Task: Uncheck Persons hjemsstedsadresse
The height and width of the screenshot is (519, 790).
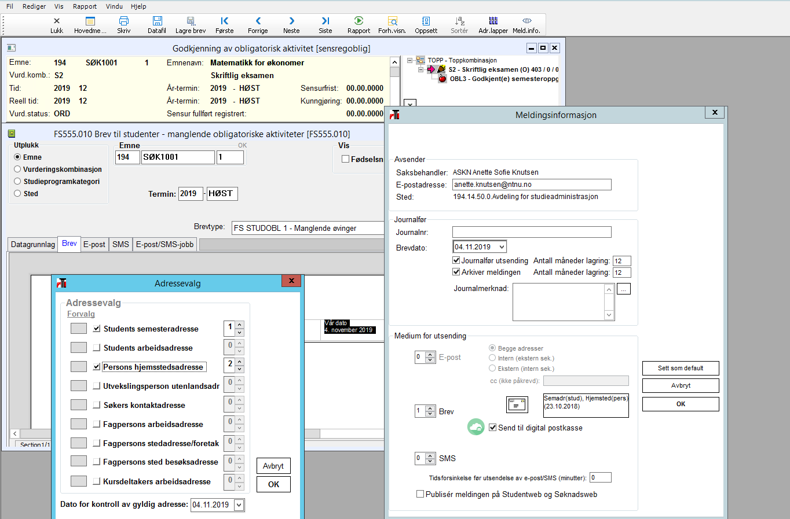Action: [x=97, y=367]
